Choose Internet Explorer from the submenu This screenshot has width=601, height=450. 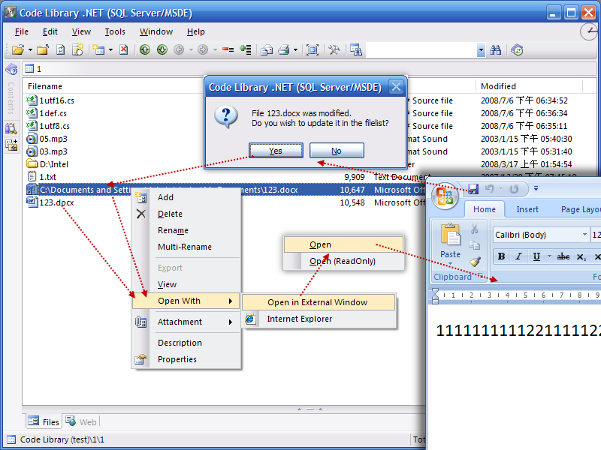[319, 319]
